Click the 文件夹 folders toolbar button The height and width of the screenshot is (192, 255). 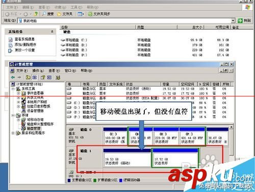65,14
